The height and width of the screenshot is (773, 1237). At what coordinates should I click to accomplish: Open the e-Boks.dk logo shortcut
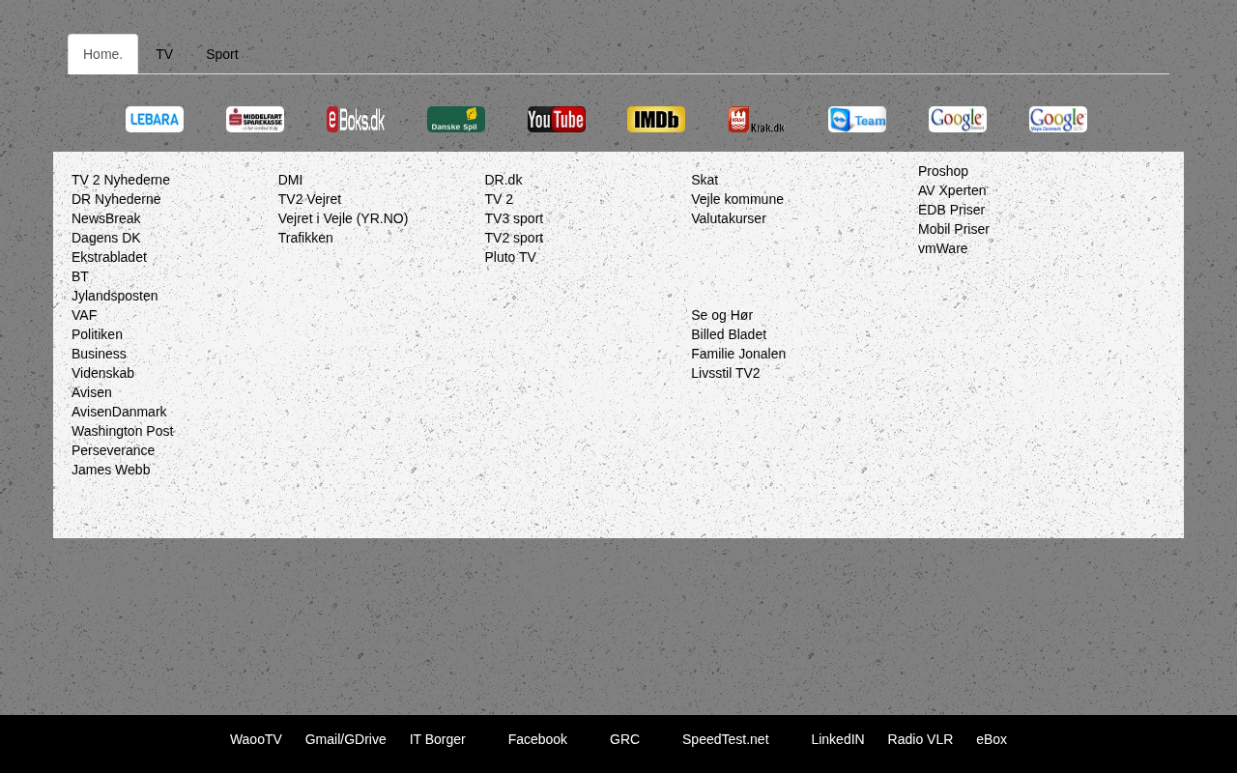tap(356, 119)
